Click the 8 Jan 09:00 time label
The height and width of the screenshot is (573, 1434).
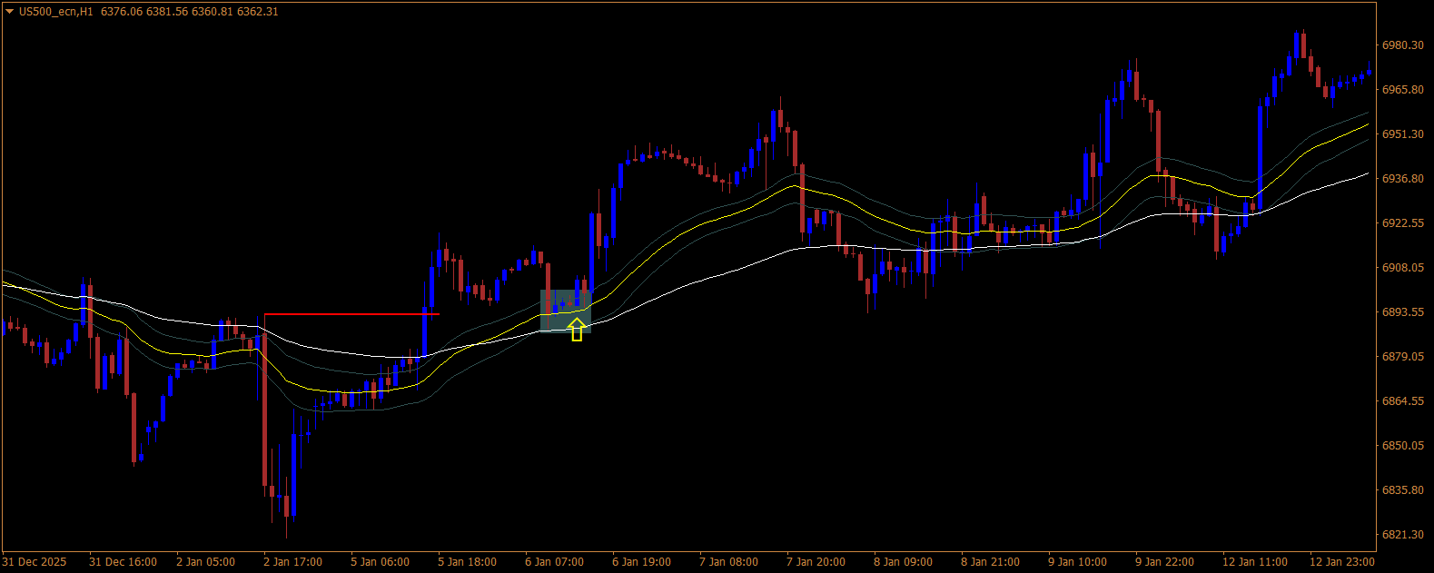pyautogui.click(x=903, y=562)
